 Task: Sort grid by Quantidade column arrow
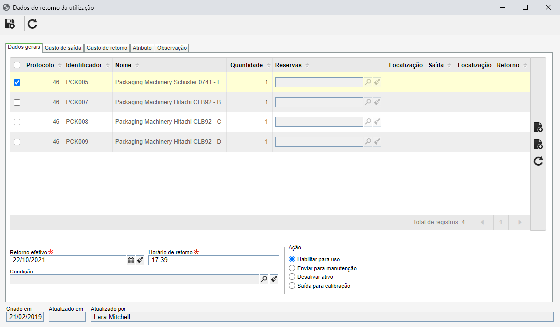tap(268, 65)
